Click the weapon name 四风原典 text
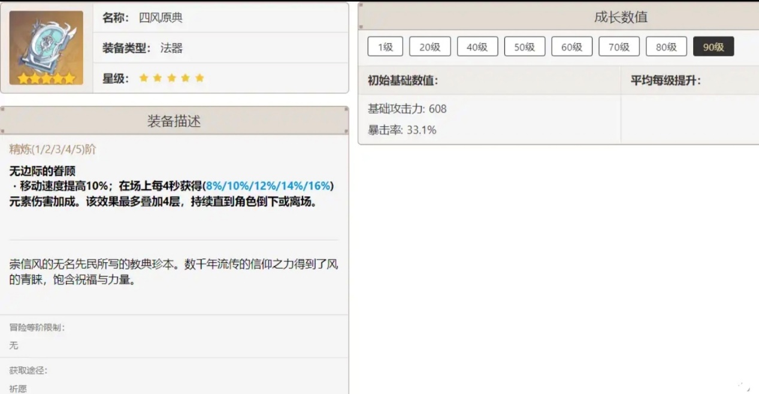Image resolution: width=759 pixels, height=394 pixels. coord(161,18)
